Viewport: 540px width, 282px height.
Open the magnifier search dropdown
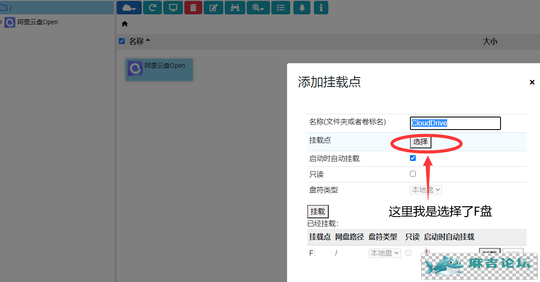[258, 8]
